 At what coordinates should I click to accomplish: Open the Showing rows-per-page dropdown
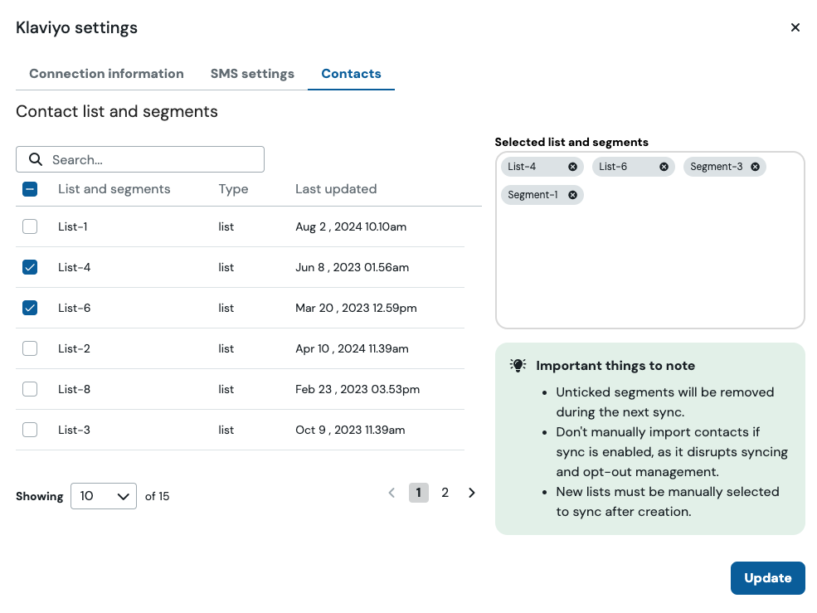tap(104, 496)
